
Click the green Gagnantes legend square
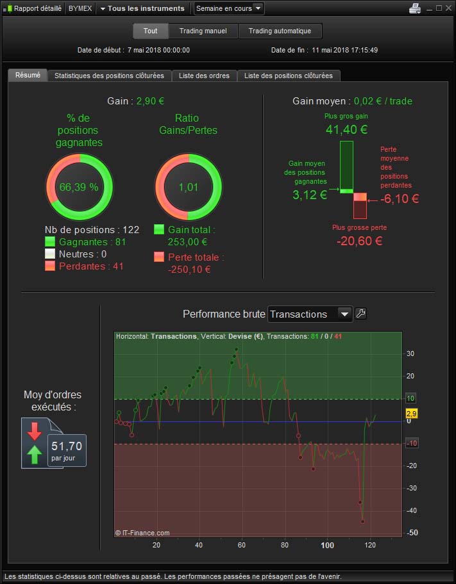51,242
